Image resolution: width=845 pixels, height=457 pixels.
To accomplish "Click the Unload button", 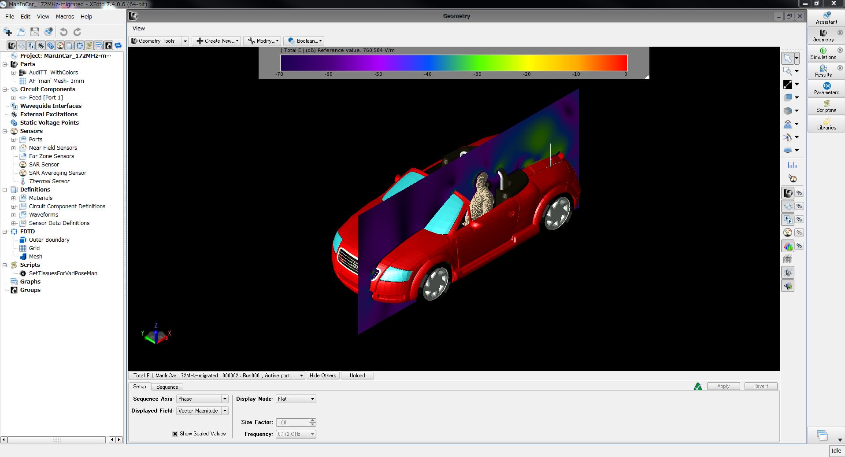I will 357,376.
